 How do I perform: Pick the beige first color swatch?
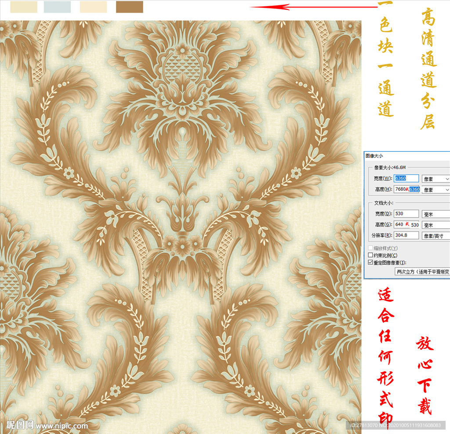(24, 7)
